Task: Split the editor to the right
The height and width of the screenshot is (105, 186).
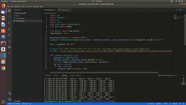Action: pyautogui.click(x=180, y=10)
